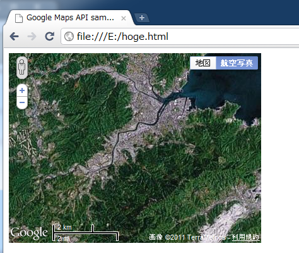Image resolution: width=299 pixels, height=253 pixels.
Task: Switch map to 航空写真 satellite view
Action: 237,63
